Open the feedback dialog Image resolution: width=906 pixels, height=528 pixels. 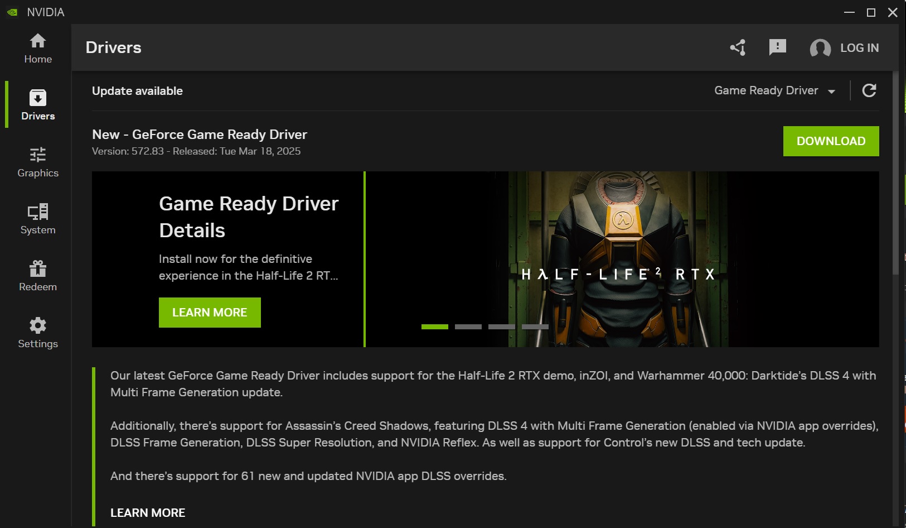point(778,47)
